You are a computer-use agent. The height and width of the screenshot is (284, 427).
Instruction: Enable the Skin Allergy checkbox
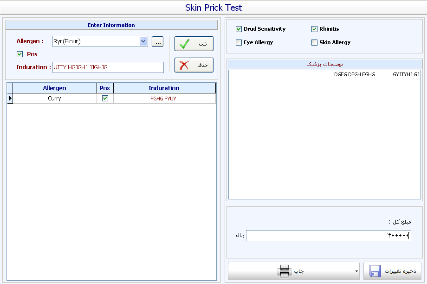click(314, 42)
